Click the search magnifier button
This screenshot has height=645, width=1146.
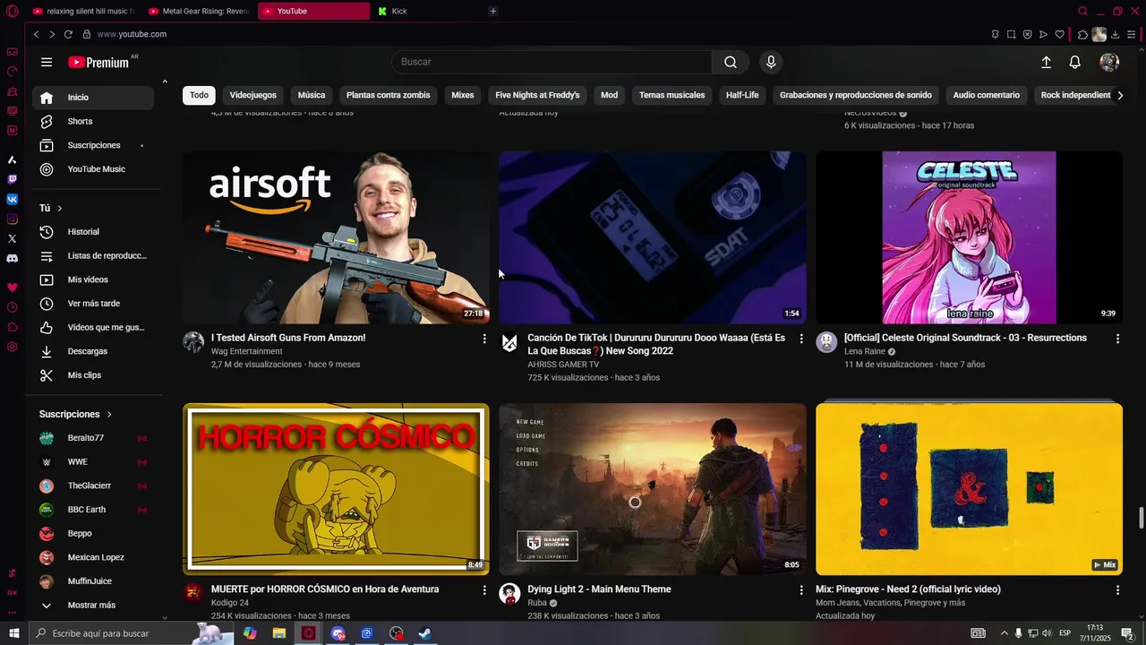[731, 62]
